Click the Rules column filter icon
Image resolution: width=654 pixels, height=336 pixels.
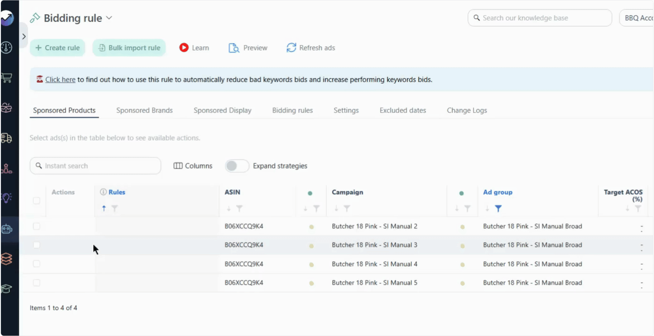coord(115,208)
